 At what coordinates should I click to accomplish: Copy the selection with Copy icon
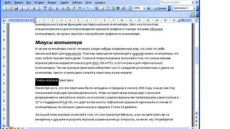point(63,8)
